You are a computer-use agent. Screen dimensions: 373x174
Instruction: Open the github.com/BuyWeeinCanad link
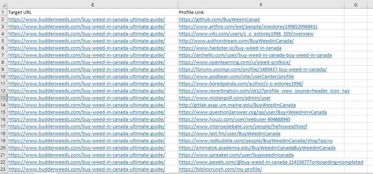(x=219, y=19)
